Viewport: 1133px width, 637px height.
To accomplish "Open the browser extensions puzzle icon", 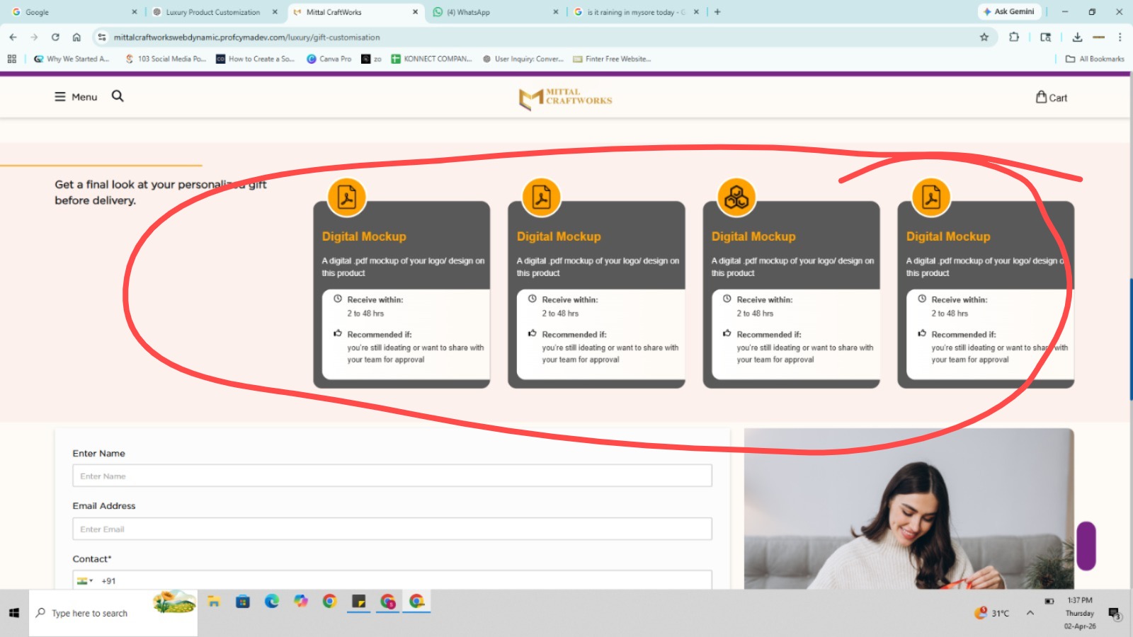I will (x=1014, y=38).
